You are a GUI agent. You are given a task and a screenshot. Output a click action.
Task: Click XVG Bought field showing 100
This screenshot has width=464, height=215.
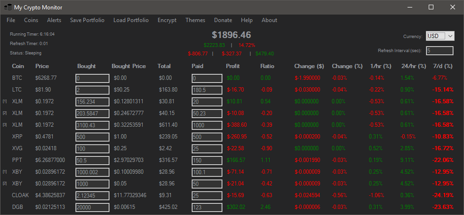(x=92, y=149)
